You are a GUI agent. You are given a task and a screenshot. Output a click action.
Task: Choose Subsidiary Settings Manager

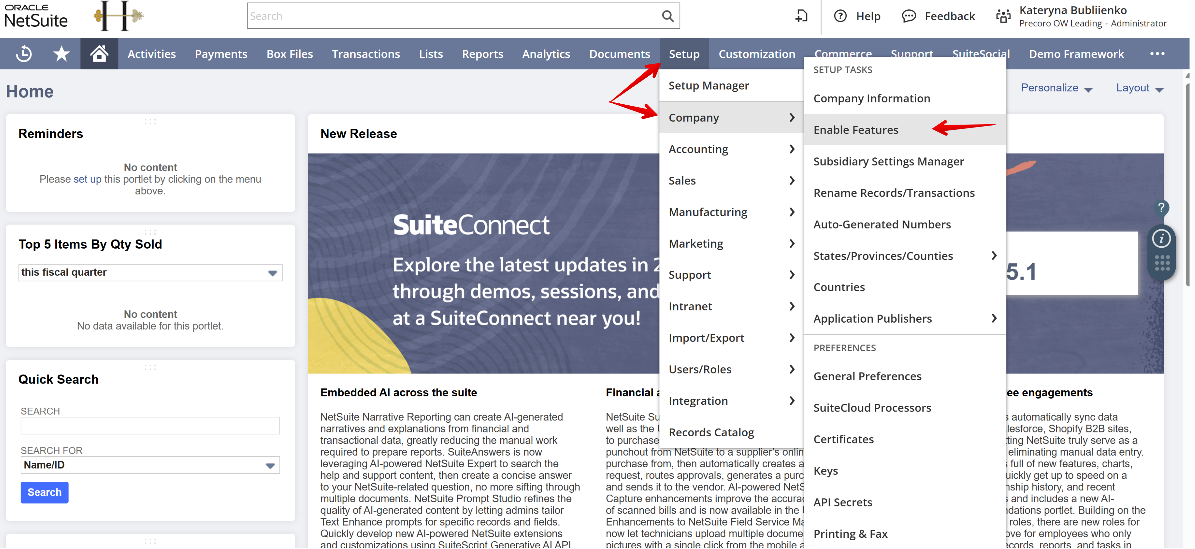click(x=905, y=162)
